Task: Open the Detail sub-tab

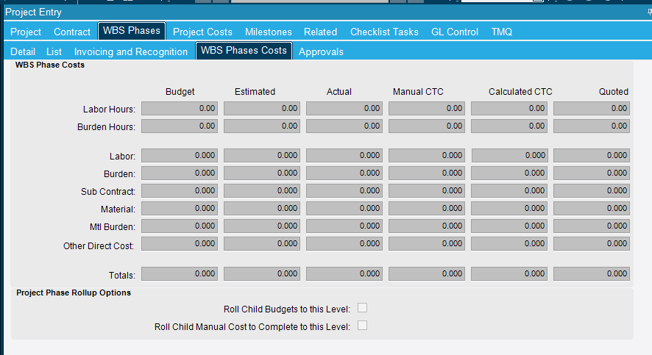Action: (23, 52)
